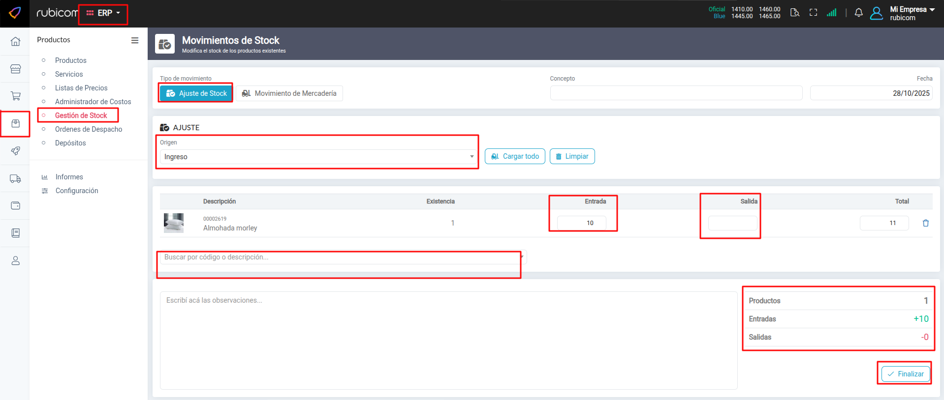Click the delivery truck sidebar icon

coord(15,179)
